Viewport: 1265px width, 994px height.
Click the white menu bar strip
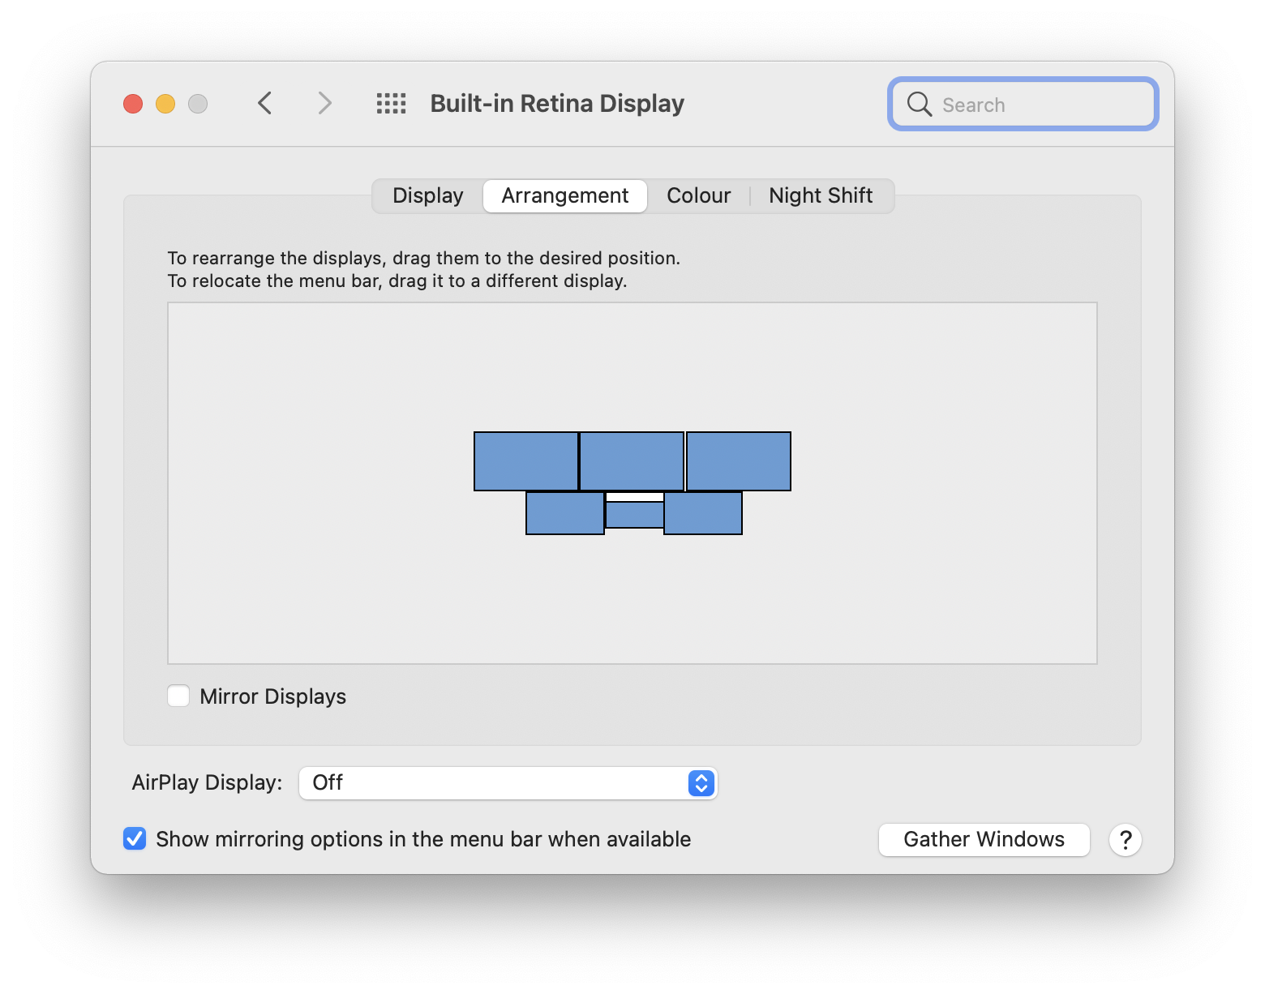click(x=635, y=497)
